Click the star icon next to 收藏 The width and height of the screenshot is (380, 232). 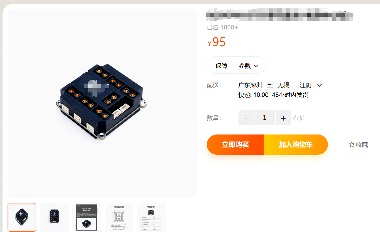point(352,145)
